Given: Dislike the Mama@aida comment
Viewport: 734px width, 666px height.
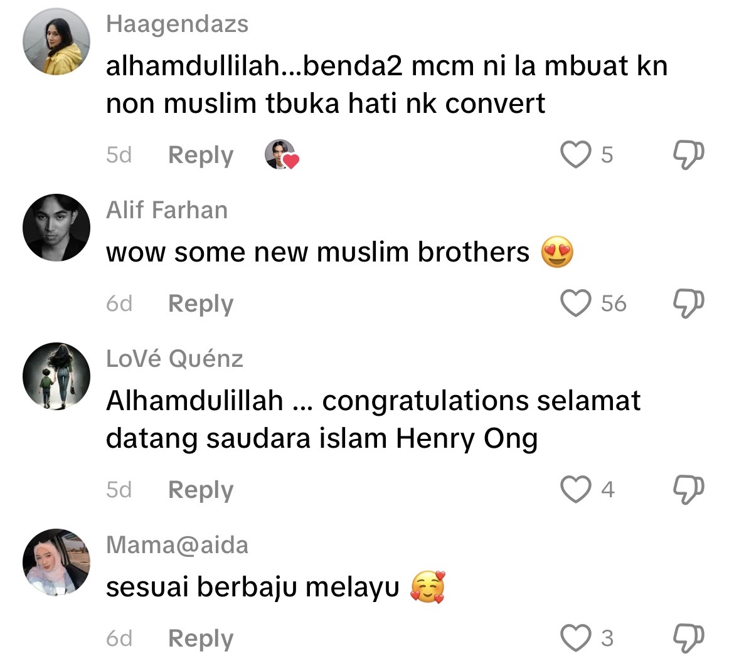Looking at the screenshot, I should point(688,638).
